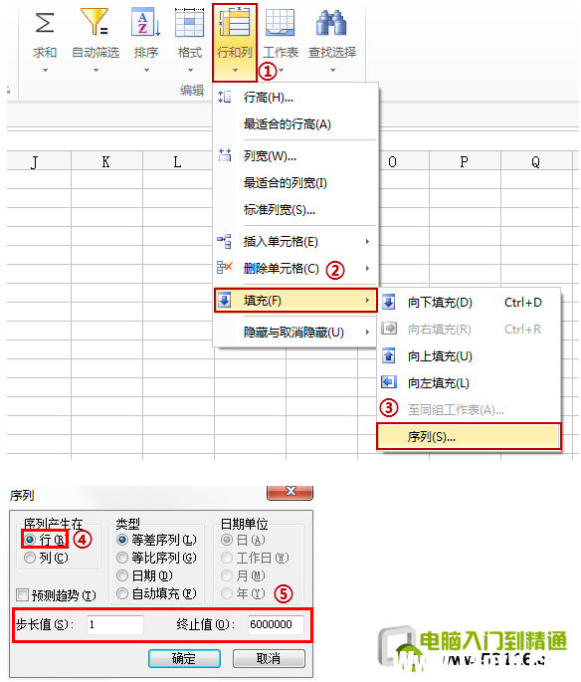This screenshot has height=682, width=581.
Task: Expand the 插入单元格 submenu arrow
Action: pyautogui.click(x=367, y=241)
